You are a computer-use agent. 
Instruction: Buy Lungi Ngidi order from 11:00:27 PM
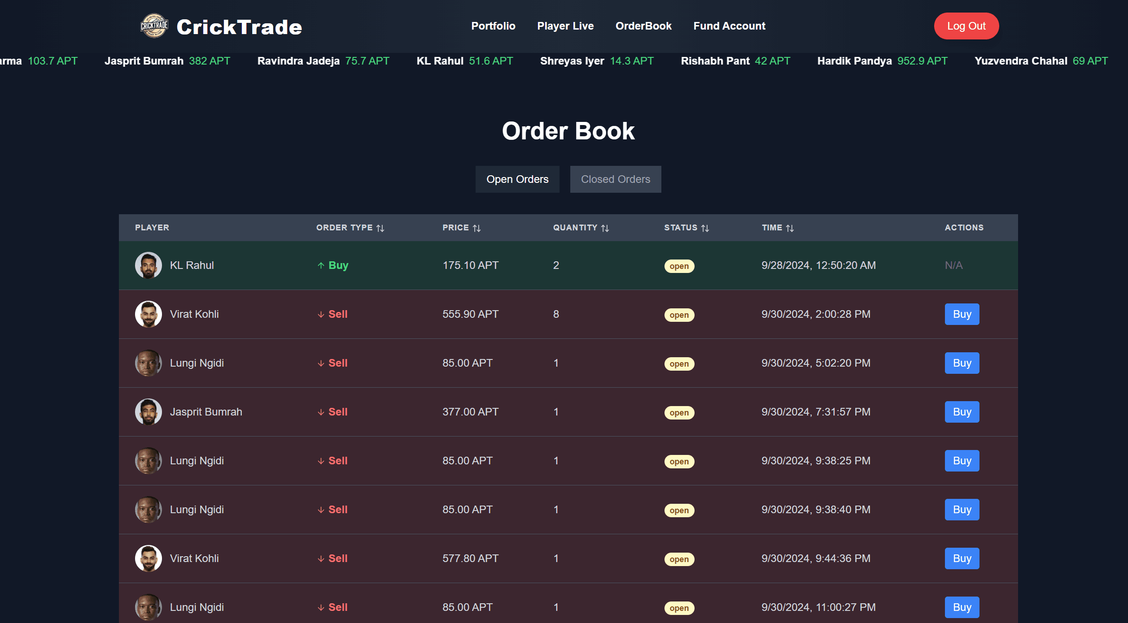[x=962, y=607]
